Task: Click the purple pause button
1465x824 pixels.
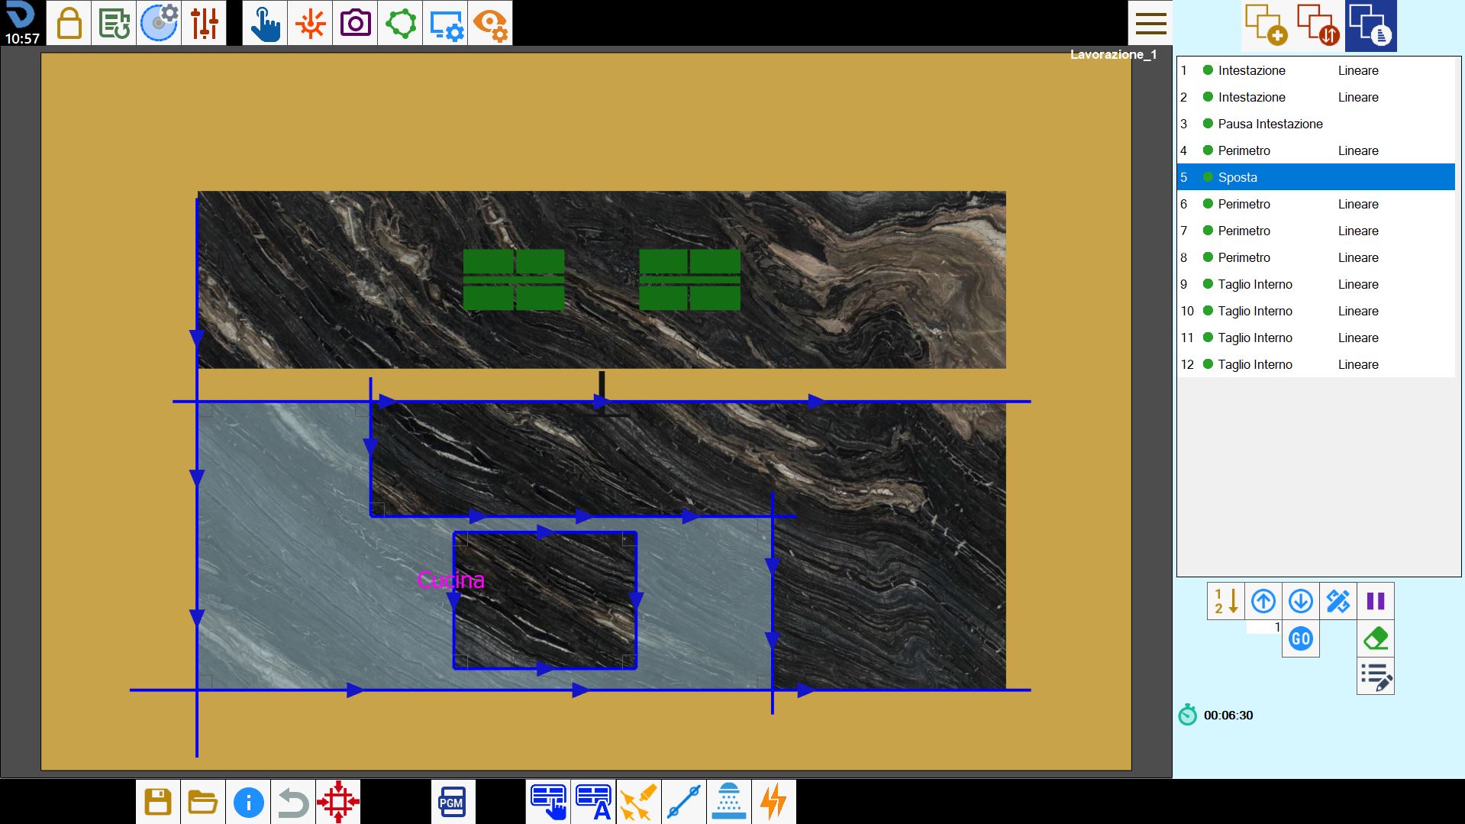Action: click(x=1376, y=601)
